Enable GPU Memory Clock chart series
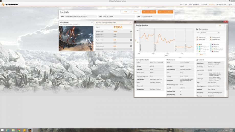Screen dimensions: 235x132 click(x=210, y=49)
